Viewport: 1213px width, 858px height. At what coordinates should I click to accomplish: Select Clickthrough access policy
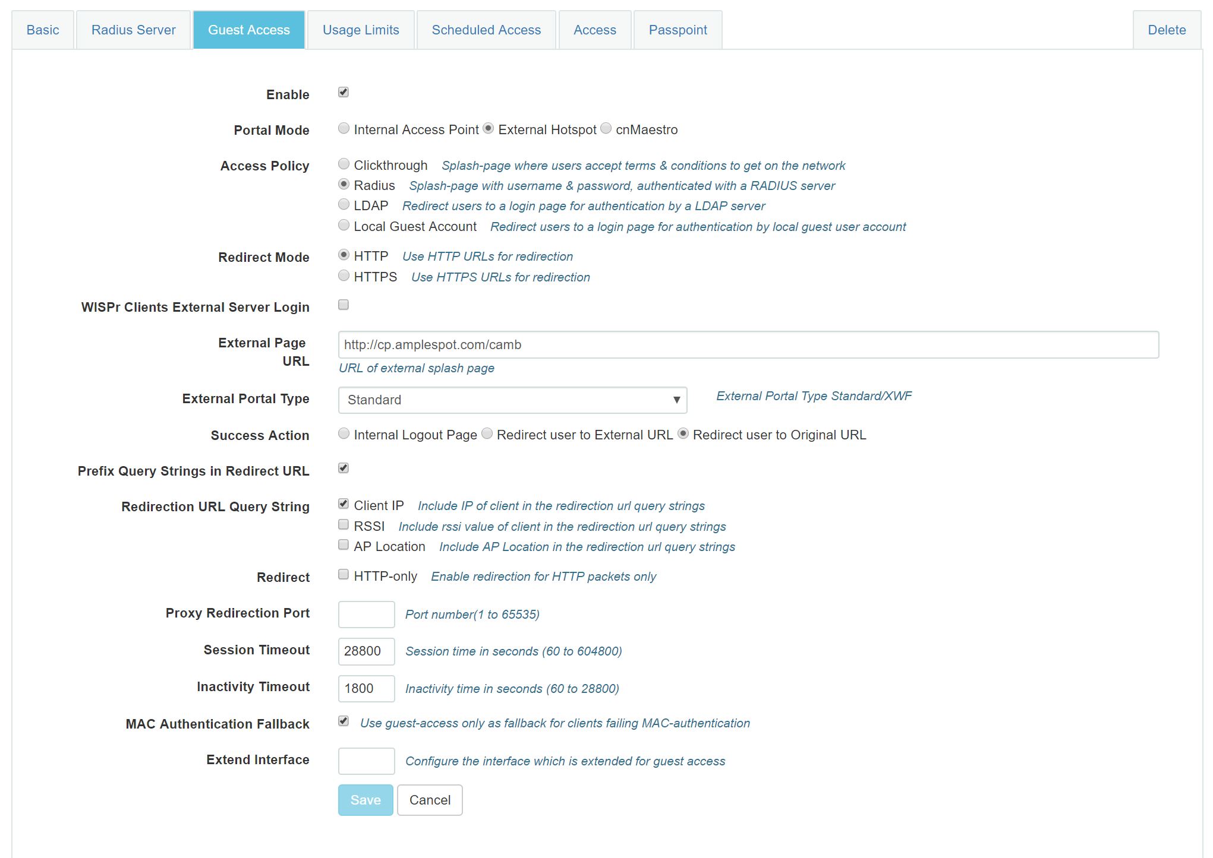tap(344, 164)
